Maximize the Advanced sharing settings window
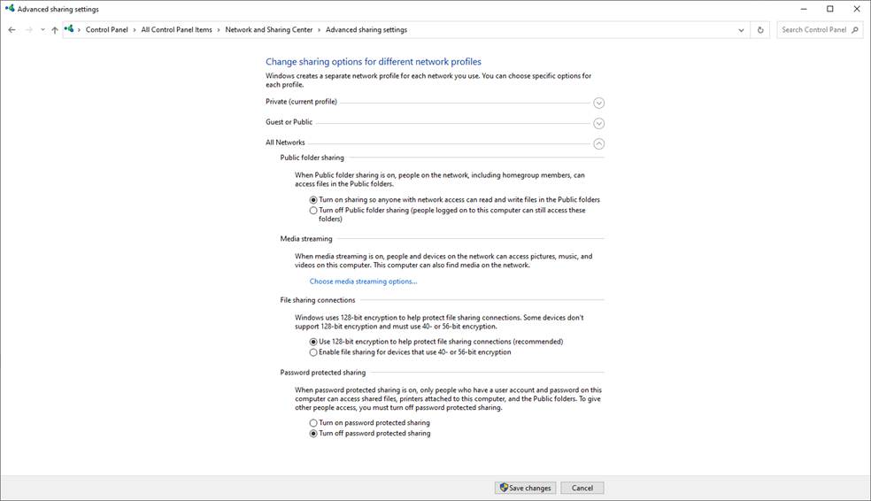Image resolution: width=871 pixels, height=501 pixels. [x=830, y=9]
